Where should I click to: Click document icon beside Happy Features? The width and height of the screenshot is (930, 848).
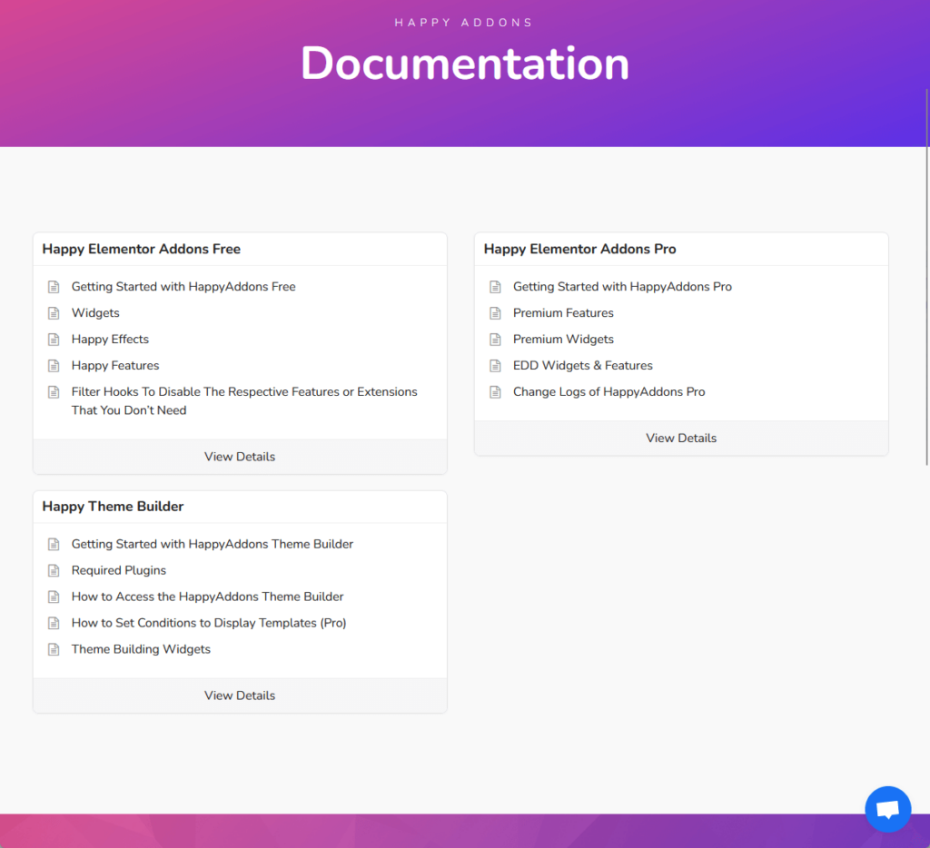pyautogui.click(x=54, y=366)
